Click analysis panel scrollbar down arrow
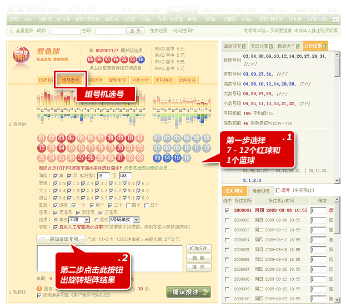This screenshot has height=307, width=346. tap(337, 181)
